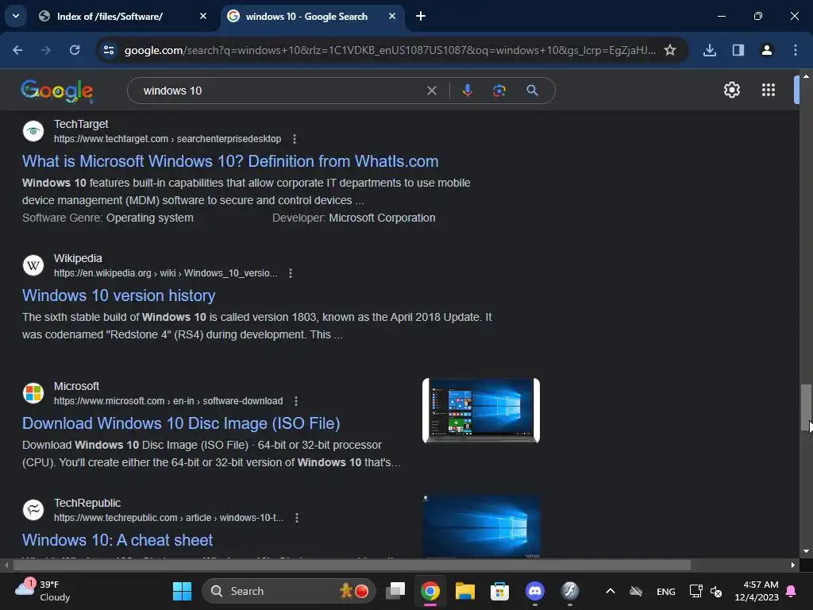Click the Wikipedia site favicon
813x610 pixels.
tap(33, 265)
